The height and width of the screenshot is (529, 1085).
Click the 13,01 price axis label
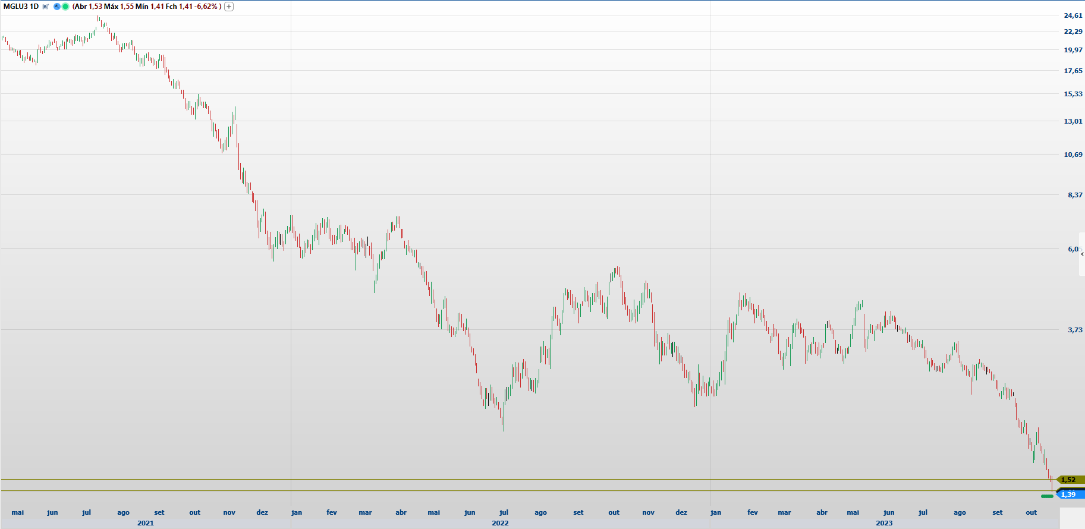pyautogui.click(x=1073, y=121)
